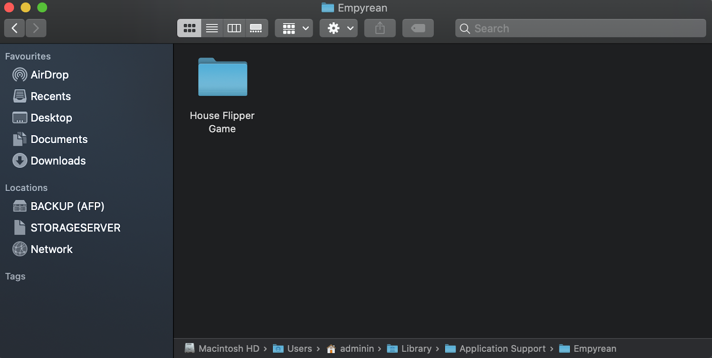
Task: Click the Favourites section header
Action: tap(28, 56)
